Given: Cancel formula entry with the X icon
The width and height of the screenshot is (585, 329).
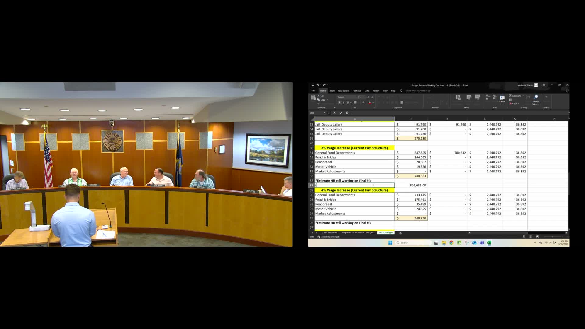Looking at the screenshot, I should [335, 113].
